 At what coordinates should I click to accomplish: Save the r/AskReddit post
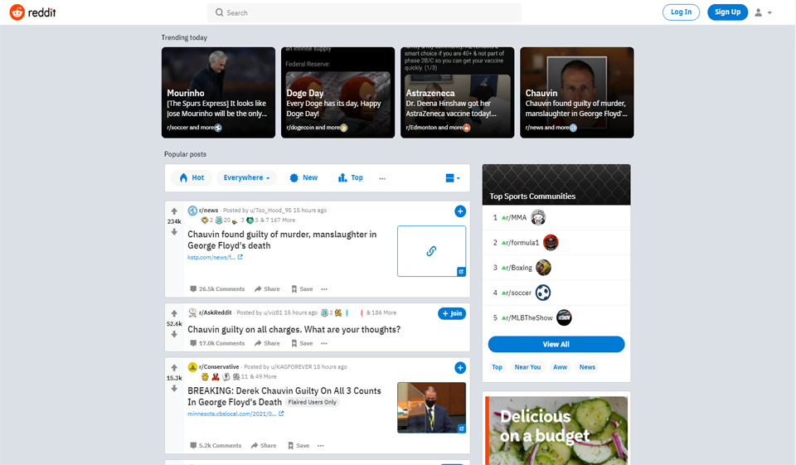pyautogui.click(x=302, y=343)
